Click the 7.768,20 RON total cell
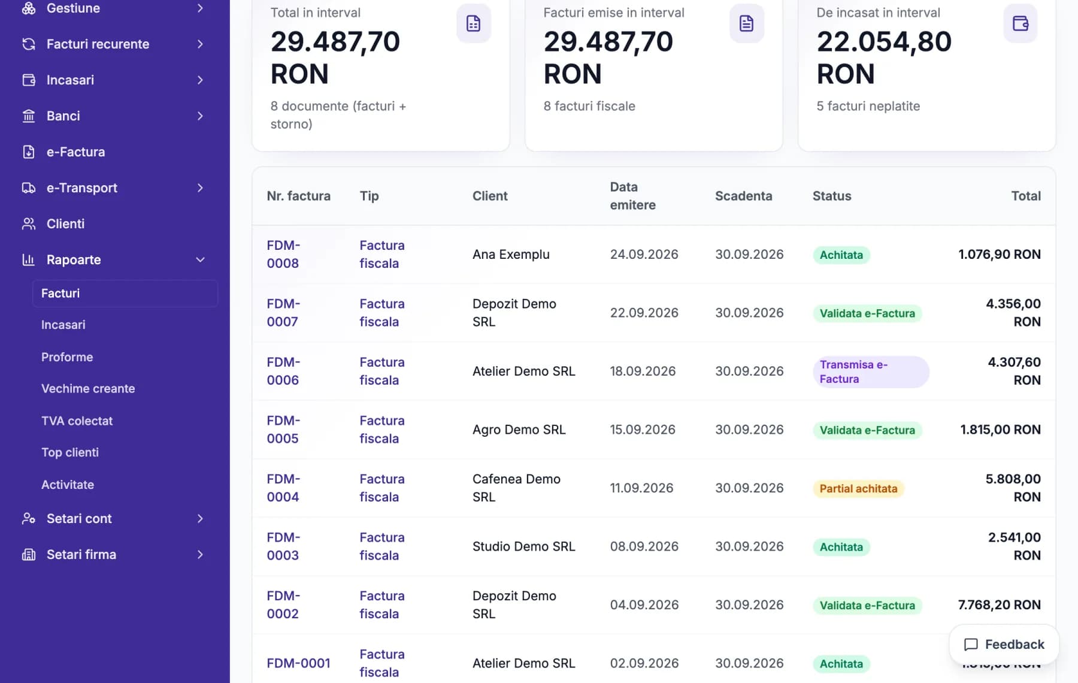 [999, 605]
